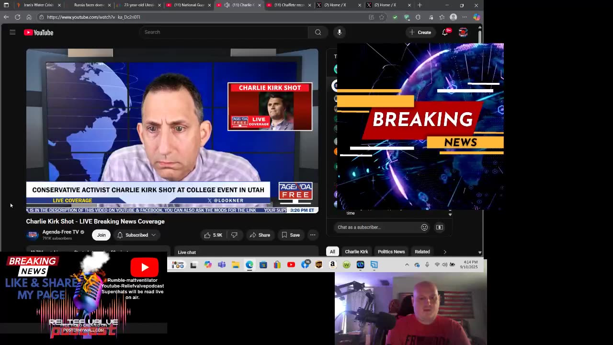Select the Related filter chip
The image size is (613, 345).
pyautogui.click(x=422, y=252)
